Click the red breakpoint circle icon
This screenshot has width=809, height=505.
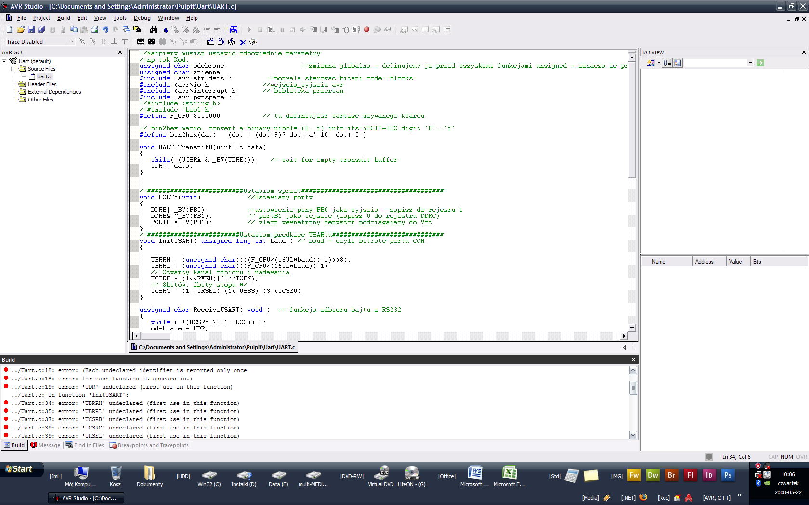(x=366, y=30)
